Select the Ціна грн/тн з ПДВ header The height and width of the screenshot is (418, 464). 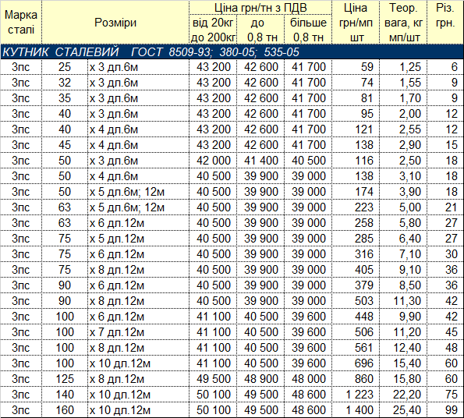pyautogui.click(x=260, y=8)
